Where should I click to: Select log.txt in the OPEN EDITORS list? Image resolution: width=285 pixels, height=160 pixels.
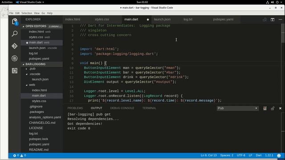[x=33, y=53]
